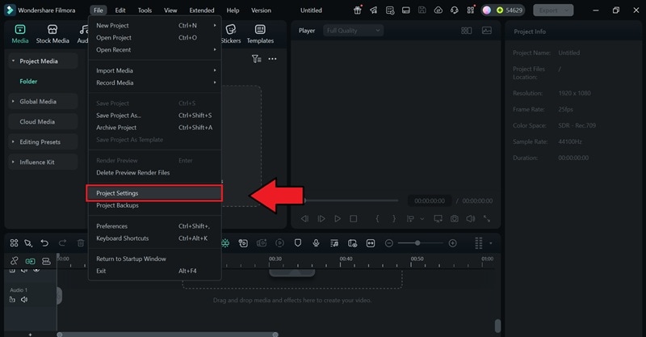The width and height of the screenshot is (646, 337).
Task: Select Save Project As menu entry
Action: (x=155, y=116)
